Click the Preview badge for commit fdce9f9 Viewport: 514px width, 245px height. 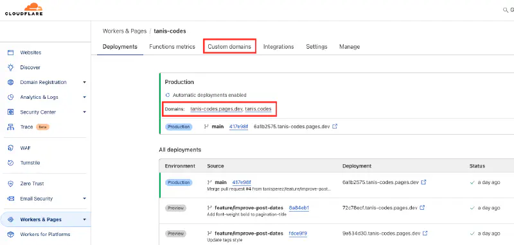click(175, 233)
